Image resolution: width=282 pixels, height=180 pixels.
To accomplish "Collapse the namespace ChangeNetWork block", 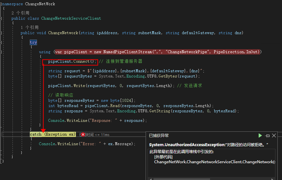I will point(1,4).
